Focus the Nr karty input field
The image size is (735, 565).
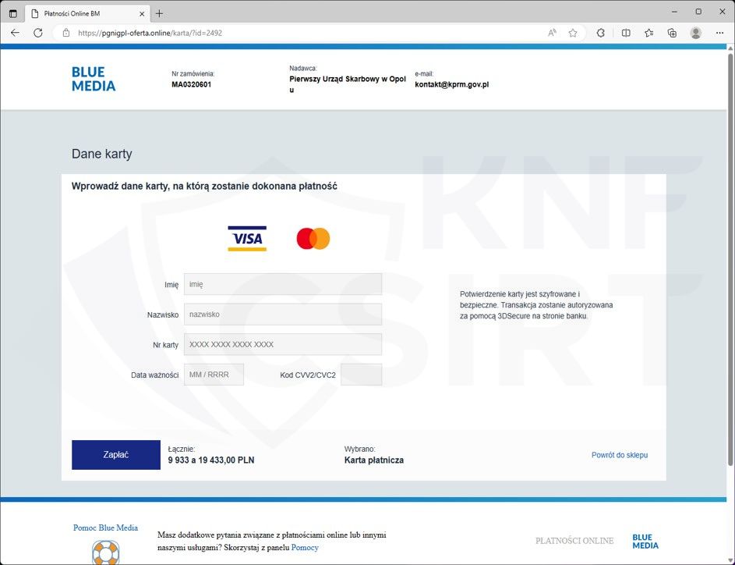coord(282,344)
